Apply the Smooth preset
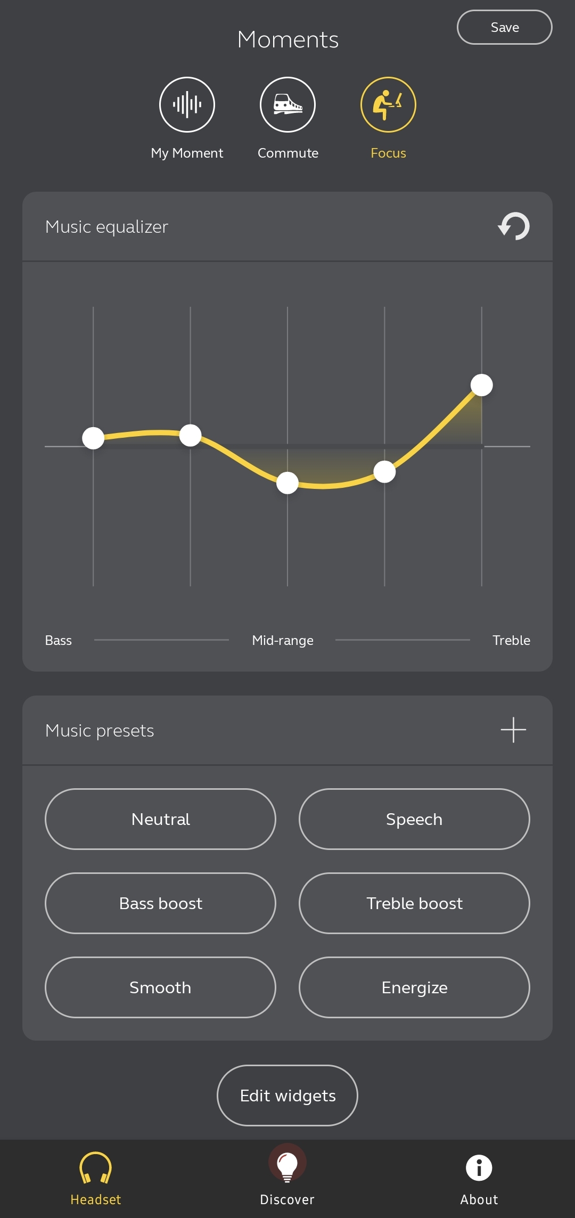Viewport: 575px width, 1218px height. (x=160, y=987)
